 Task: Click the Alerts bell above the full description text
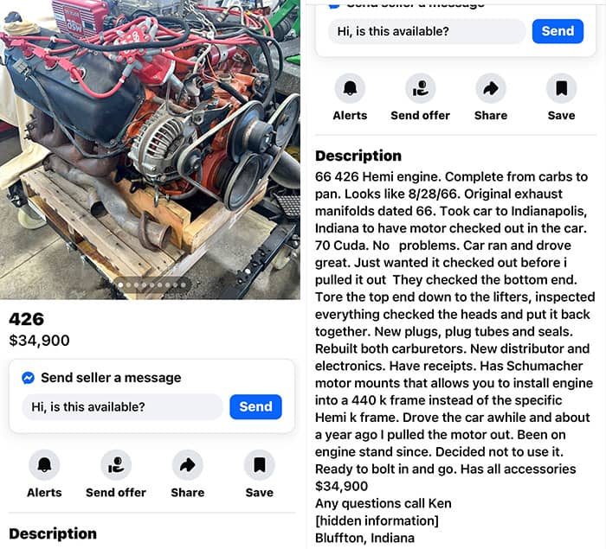point(350,88)
